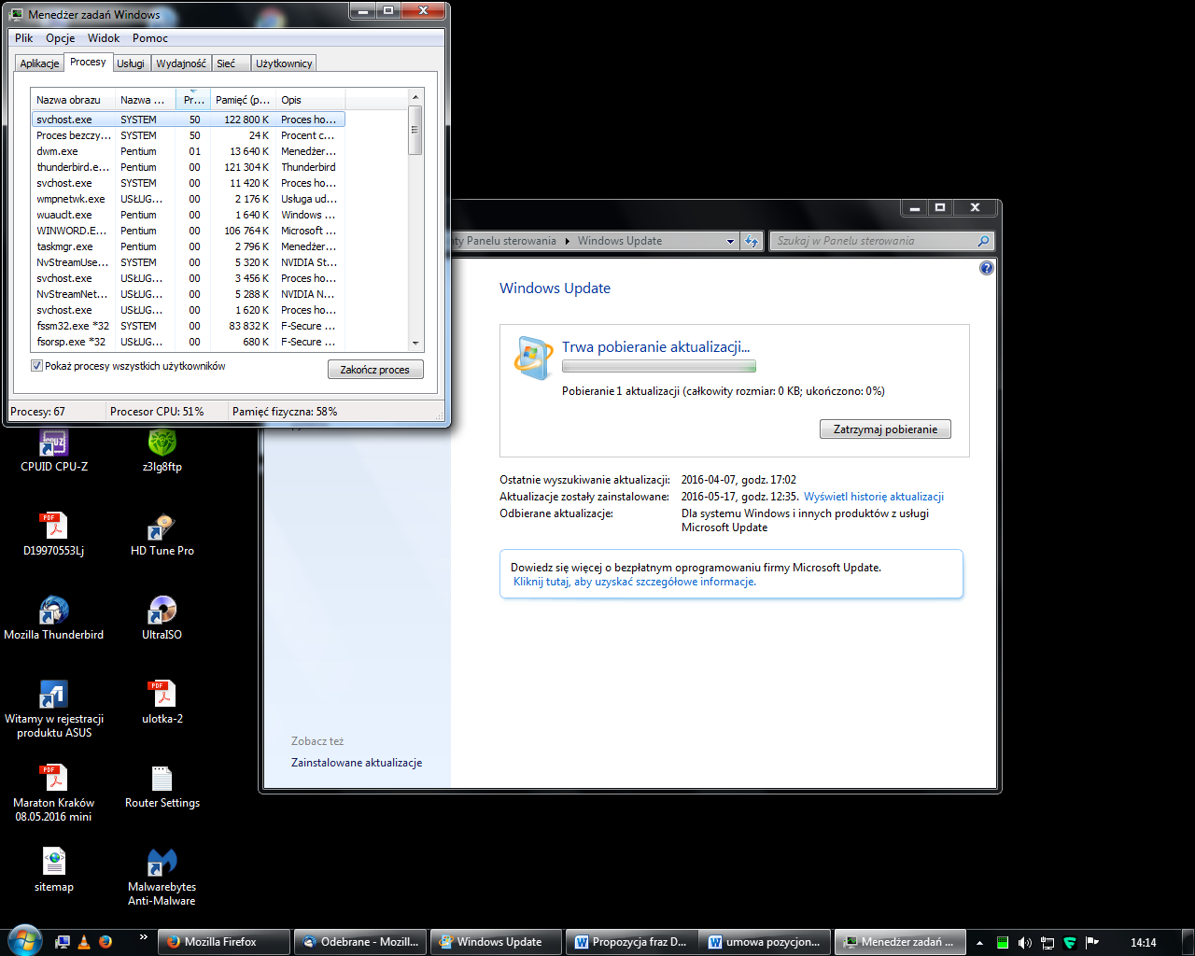Image resolution: width=1195 pixels, height=956 pixels.
Task: Sort processes by the Pamięć column header
Action: (243, 100)
